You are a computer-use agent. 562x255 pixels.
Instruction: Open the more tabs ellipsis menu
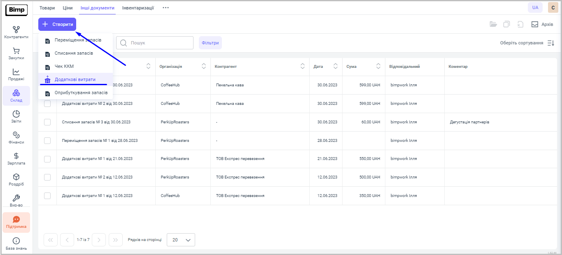(166, 8)
